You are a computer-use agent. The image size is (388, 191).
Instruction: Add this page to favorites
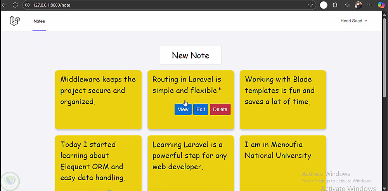coord(310,5)
